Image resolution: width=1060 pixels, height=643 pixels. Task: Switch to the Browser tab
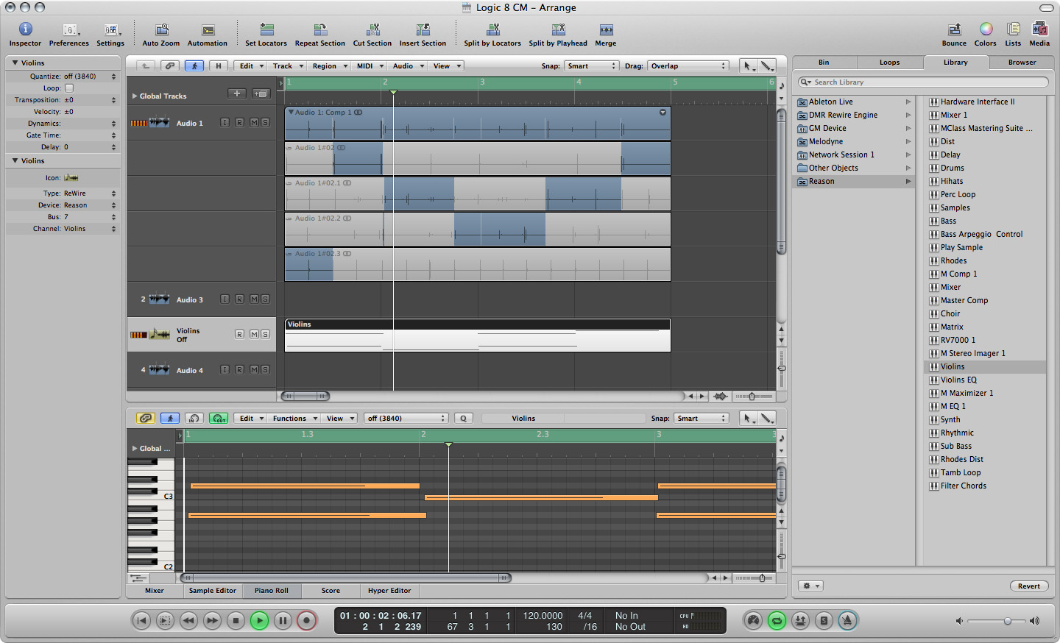click(x=1022, y=63)
